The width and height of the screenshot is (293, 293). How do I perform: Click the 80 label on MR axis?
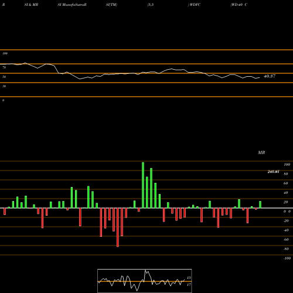[x=286, y=174]
